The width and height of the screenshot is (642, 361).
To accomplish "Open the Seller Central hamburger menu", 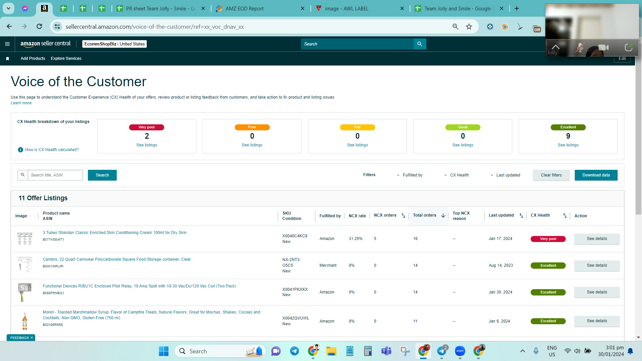I will pos(7,44).
